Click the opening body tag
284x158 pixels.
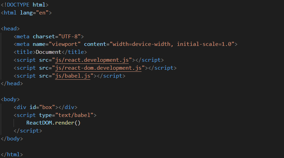pos(10,99)
